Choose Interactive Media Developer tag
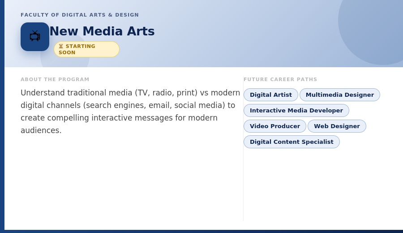This screenshot has height=233, width=403. 296,111
